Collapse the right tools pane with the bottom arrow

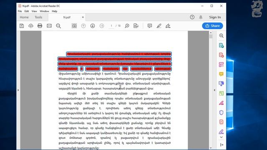tap(222, 145)
